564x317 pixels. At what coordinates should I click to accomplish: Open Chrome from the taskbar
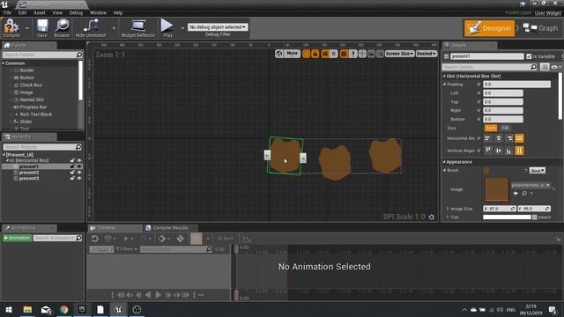coord(64,309)
